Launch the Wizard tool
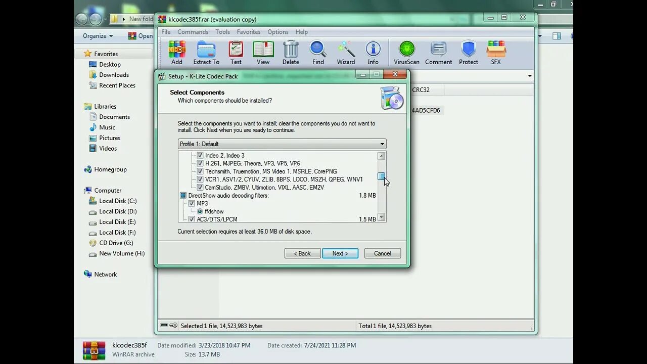The width and height of the screenshot is (647, 364). [346, 53]
